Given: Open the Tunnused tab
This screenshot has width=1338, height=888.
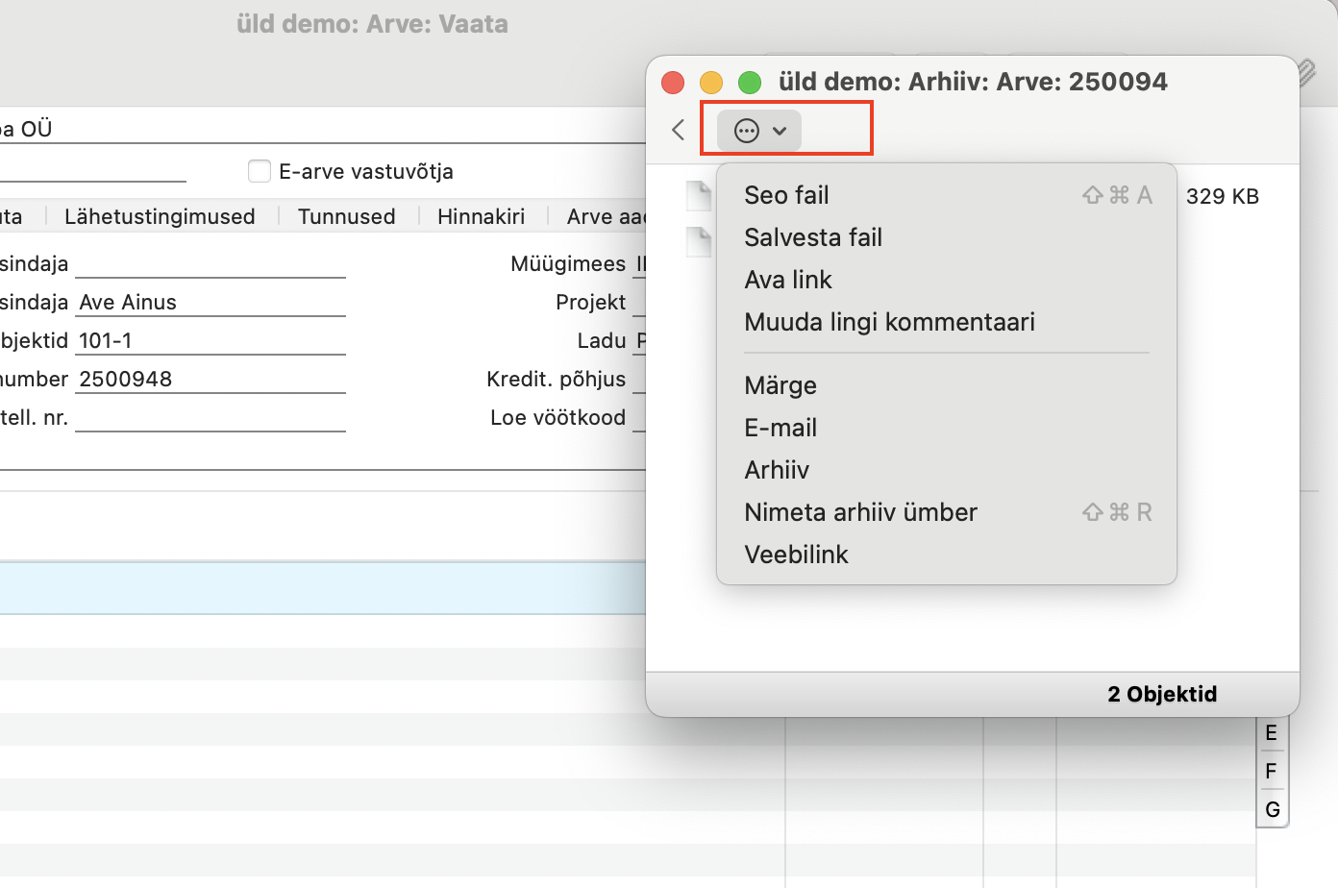Looking at the screenshot, I should click(346, 216).
